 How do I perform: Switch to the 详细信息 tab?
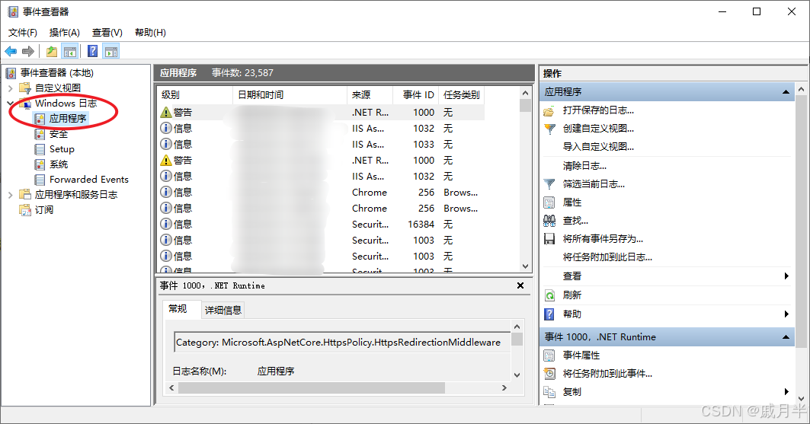click(x=223, y=310)
